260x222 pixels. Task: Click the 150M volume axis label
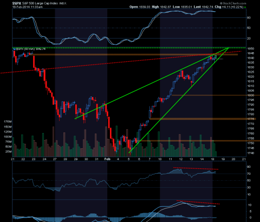(x=8, y=127)
